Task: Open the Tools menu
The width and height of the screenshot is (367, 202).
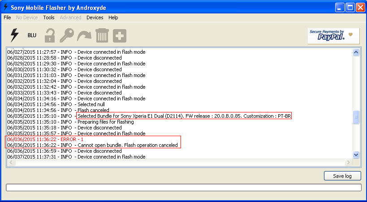Action: coord(49,17)
